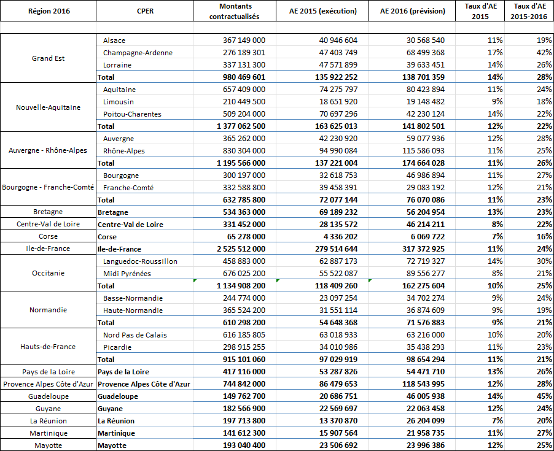Screen dimensions: 554x451
Task: Select the 'Champagne-Ardenne' CPER cell
Action: [138, 53]
